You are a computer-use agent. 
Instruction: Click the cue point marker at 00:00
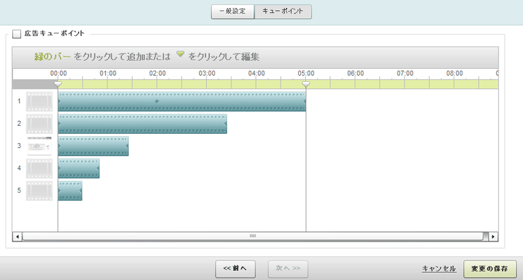point(58,84)
